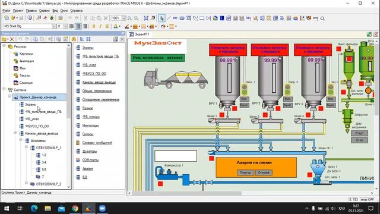Click the Повтор button in alarm panel

pos(245,172)
